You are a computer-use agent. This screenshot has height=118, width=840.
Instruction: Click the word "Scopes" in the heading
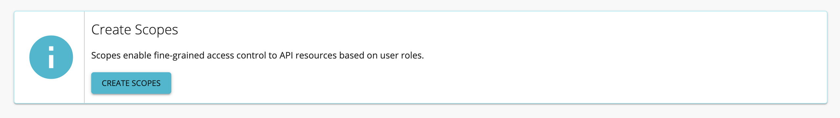157,30
